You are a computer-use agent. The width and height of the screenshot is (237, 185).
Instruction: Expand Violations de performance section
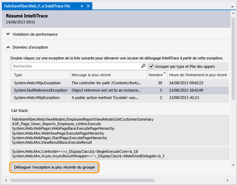pyautogui.click(x=8, y=34)
